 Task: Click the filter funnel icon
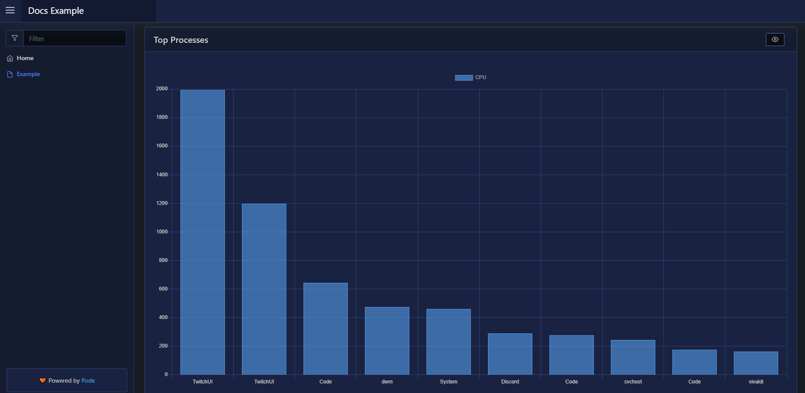click(15, 38)
